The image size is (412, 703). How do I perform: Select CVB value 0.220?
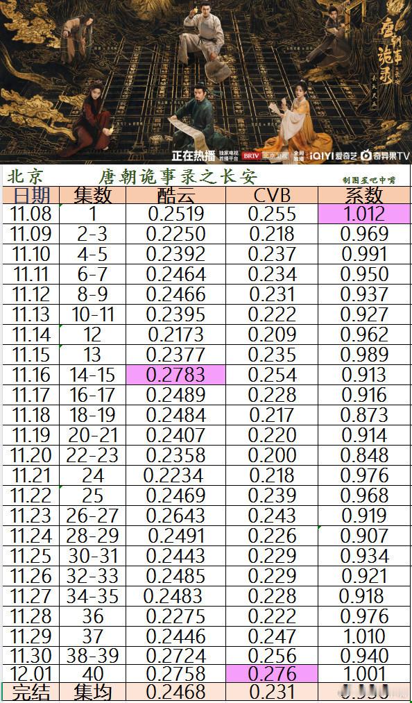272,435
